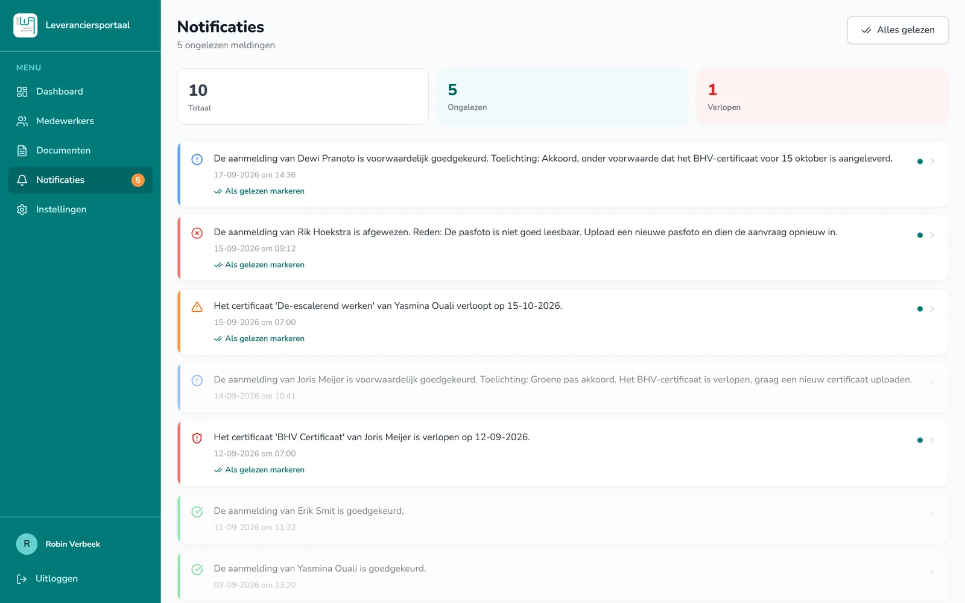The width and height of the screenshot is (965, 603).
Task: Expand the 'De-escalerend werken' notification chevron
Action: pyautogui.click(x=932, y=309)
